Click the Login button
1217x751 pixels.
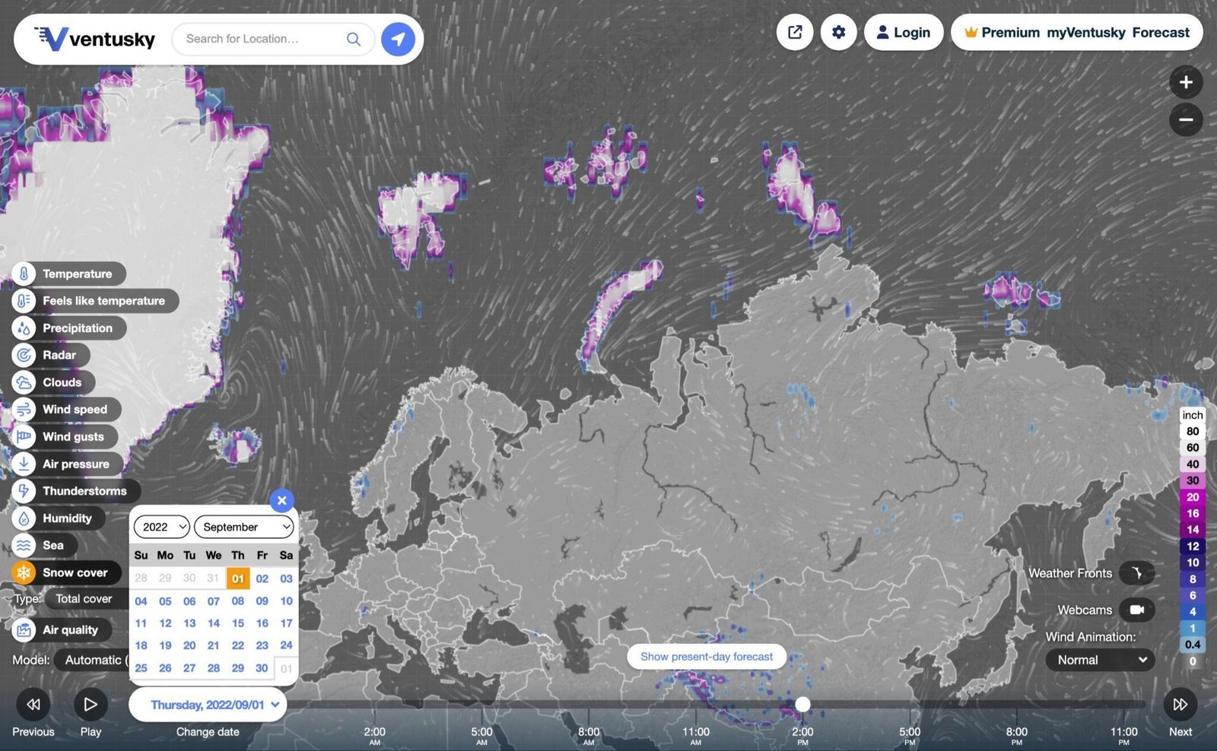[x=904, y=33]
